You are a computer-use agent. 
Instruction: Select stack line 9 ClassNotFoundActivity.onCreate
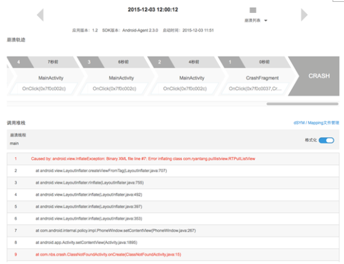(173, 255)
